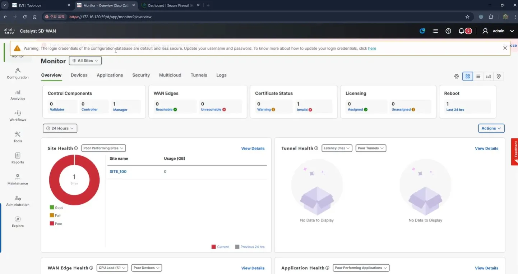
Task: Open the Reports sidebar section
Action: click(18, 158)
